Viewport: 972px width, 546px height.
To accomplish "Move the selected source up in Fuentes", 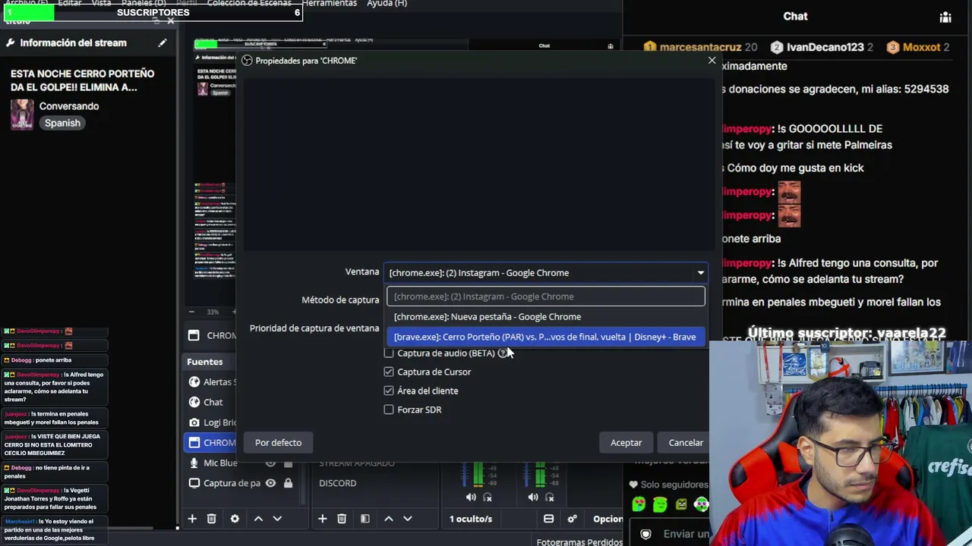I will coord(258,519).
